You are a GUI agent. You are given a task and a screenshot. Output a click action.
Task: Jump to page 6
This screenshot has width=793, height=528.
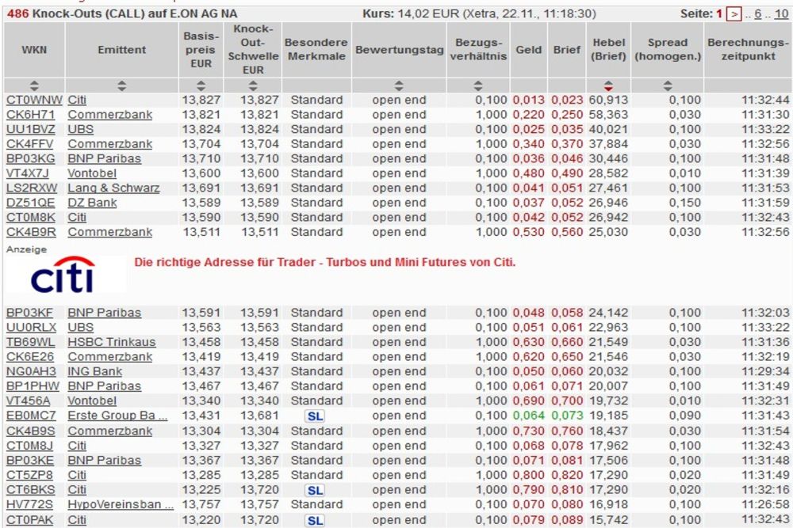tap(757, 14)
